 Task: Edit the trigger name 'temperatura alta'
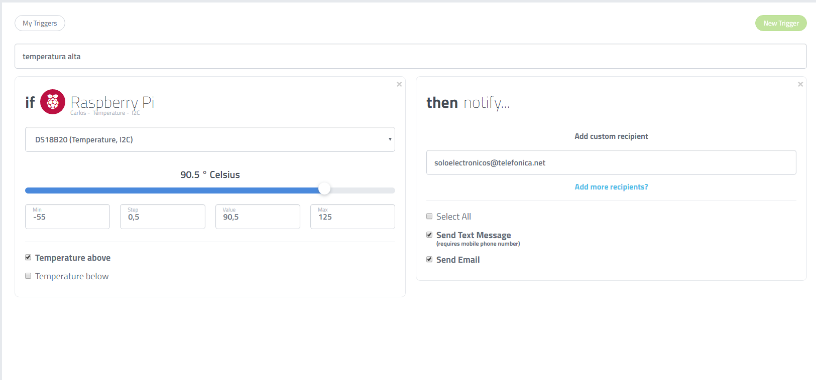coord(410,56)
